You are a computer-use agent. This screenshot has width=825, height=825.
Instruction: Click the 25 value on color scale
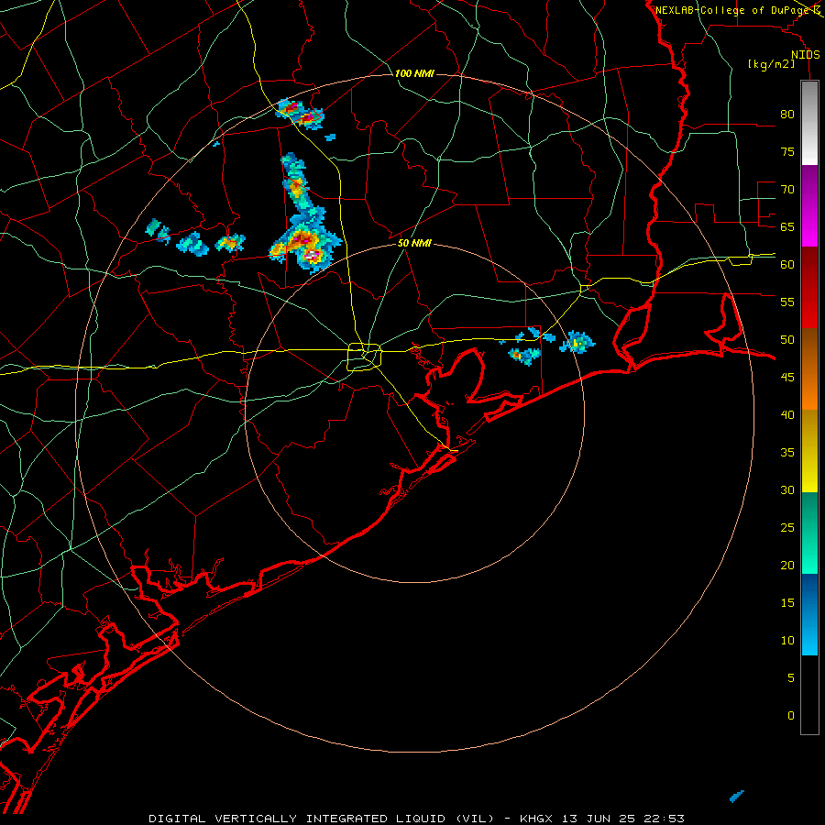[x=787, y=527]
